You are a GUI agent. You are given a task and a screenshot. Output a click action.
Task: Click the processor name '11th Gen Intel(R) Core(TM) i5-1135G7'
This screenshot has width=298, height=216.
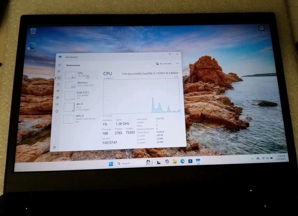(143, 74)
